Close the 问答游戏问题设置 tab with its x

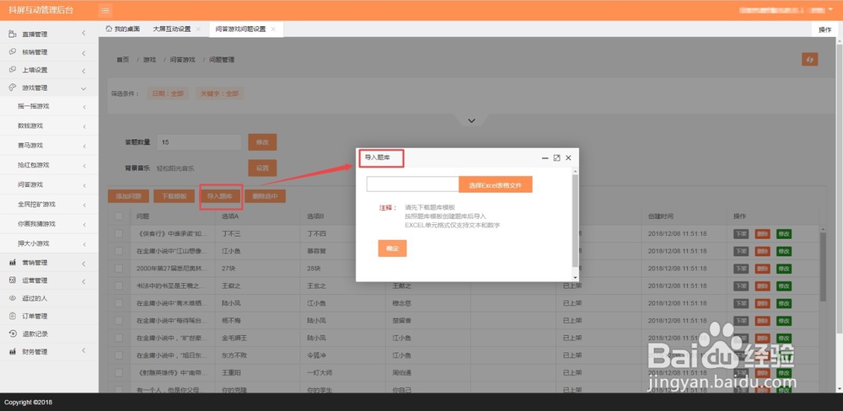click(273, 29)
